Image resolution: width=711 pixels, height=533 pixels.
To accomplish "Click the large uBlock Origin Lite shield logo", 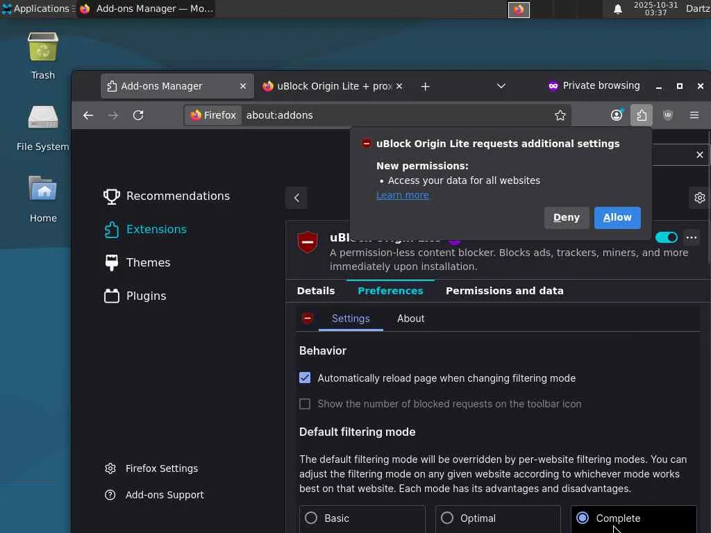I will (308, 242).
